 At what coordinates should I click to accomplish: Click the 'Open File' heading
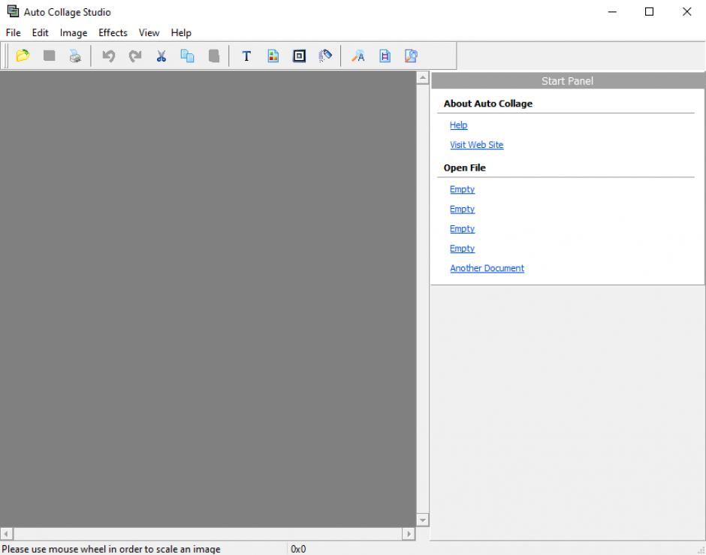(464, 168)
